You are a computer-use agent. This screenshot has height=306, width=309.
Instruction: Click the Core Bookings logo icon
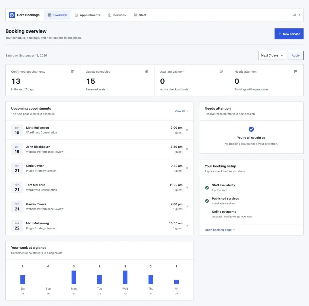(x=12, y=15)
